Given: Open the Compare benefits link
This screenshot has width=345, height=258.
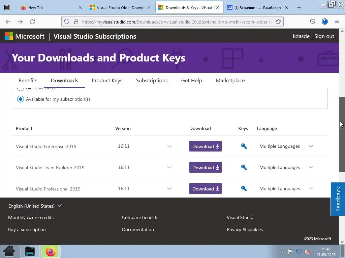Looking at the screenshot, I should point(140,217).
